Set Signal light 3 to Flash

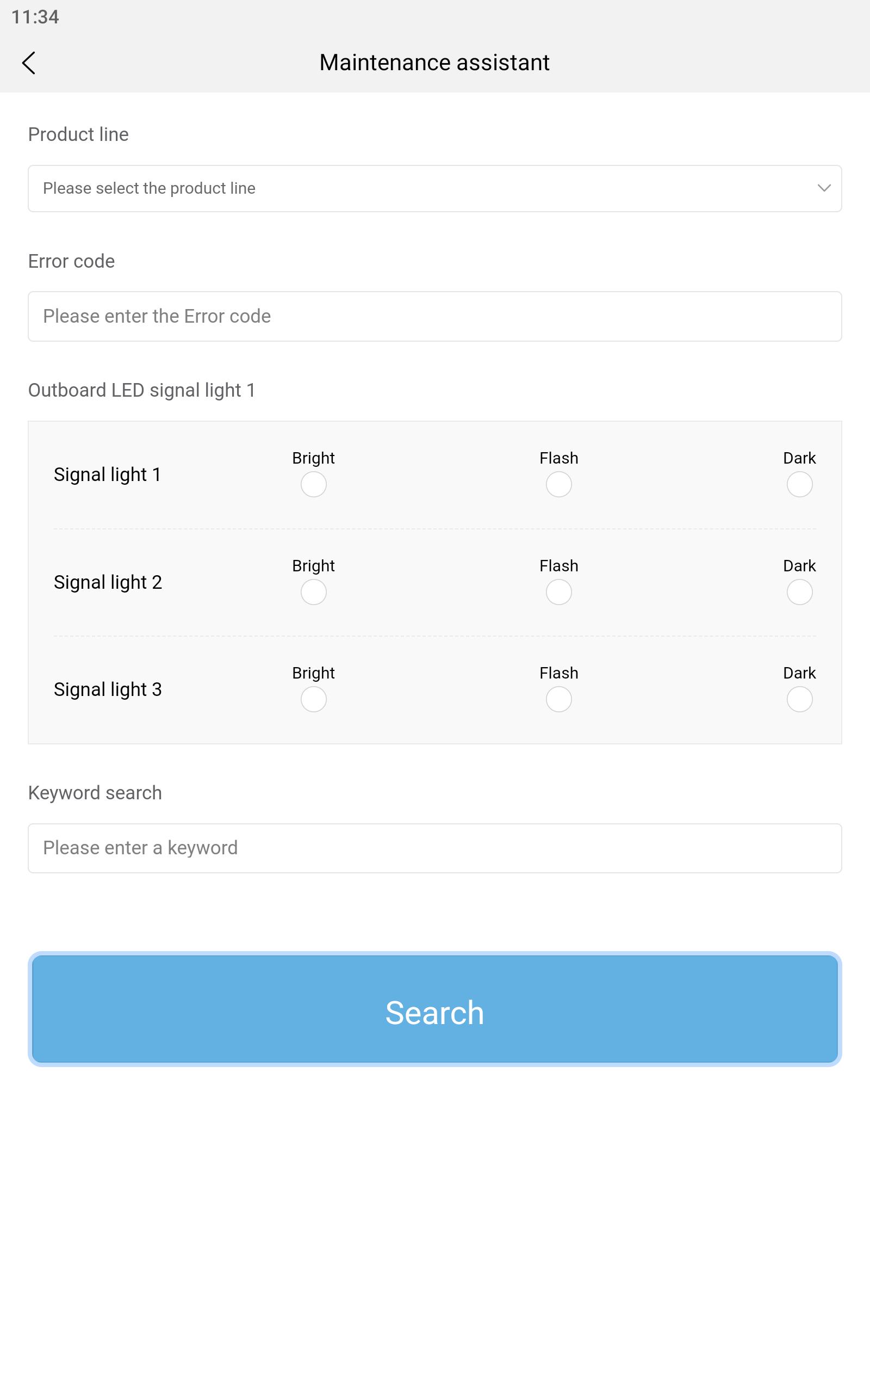tap(559, 699)
